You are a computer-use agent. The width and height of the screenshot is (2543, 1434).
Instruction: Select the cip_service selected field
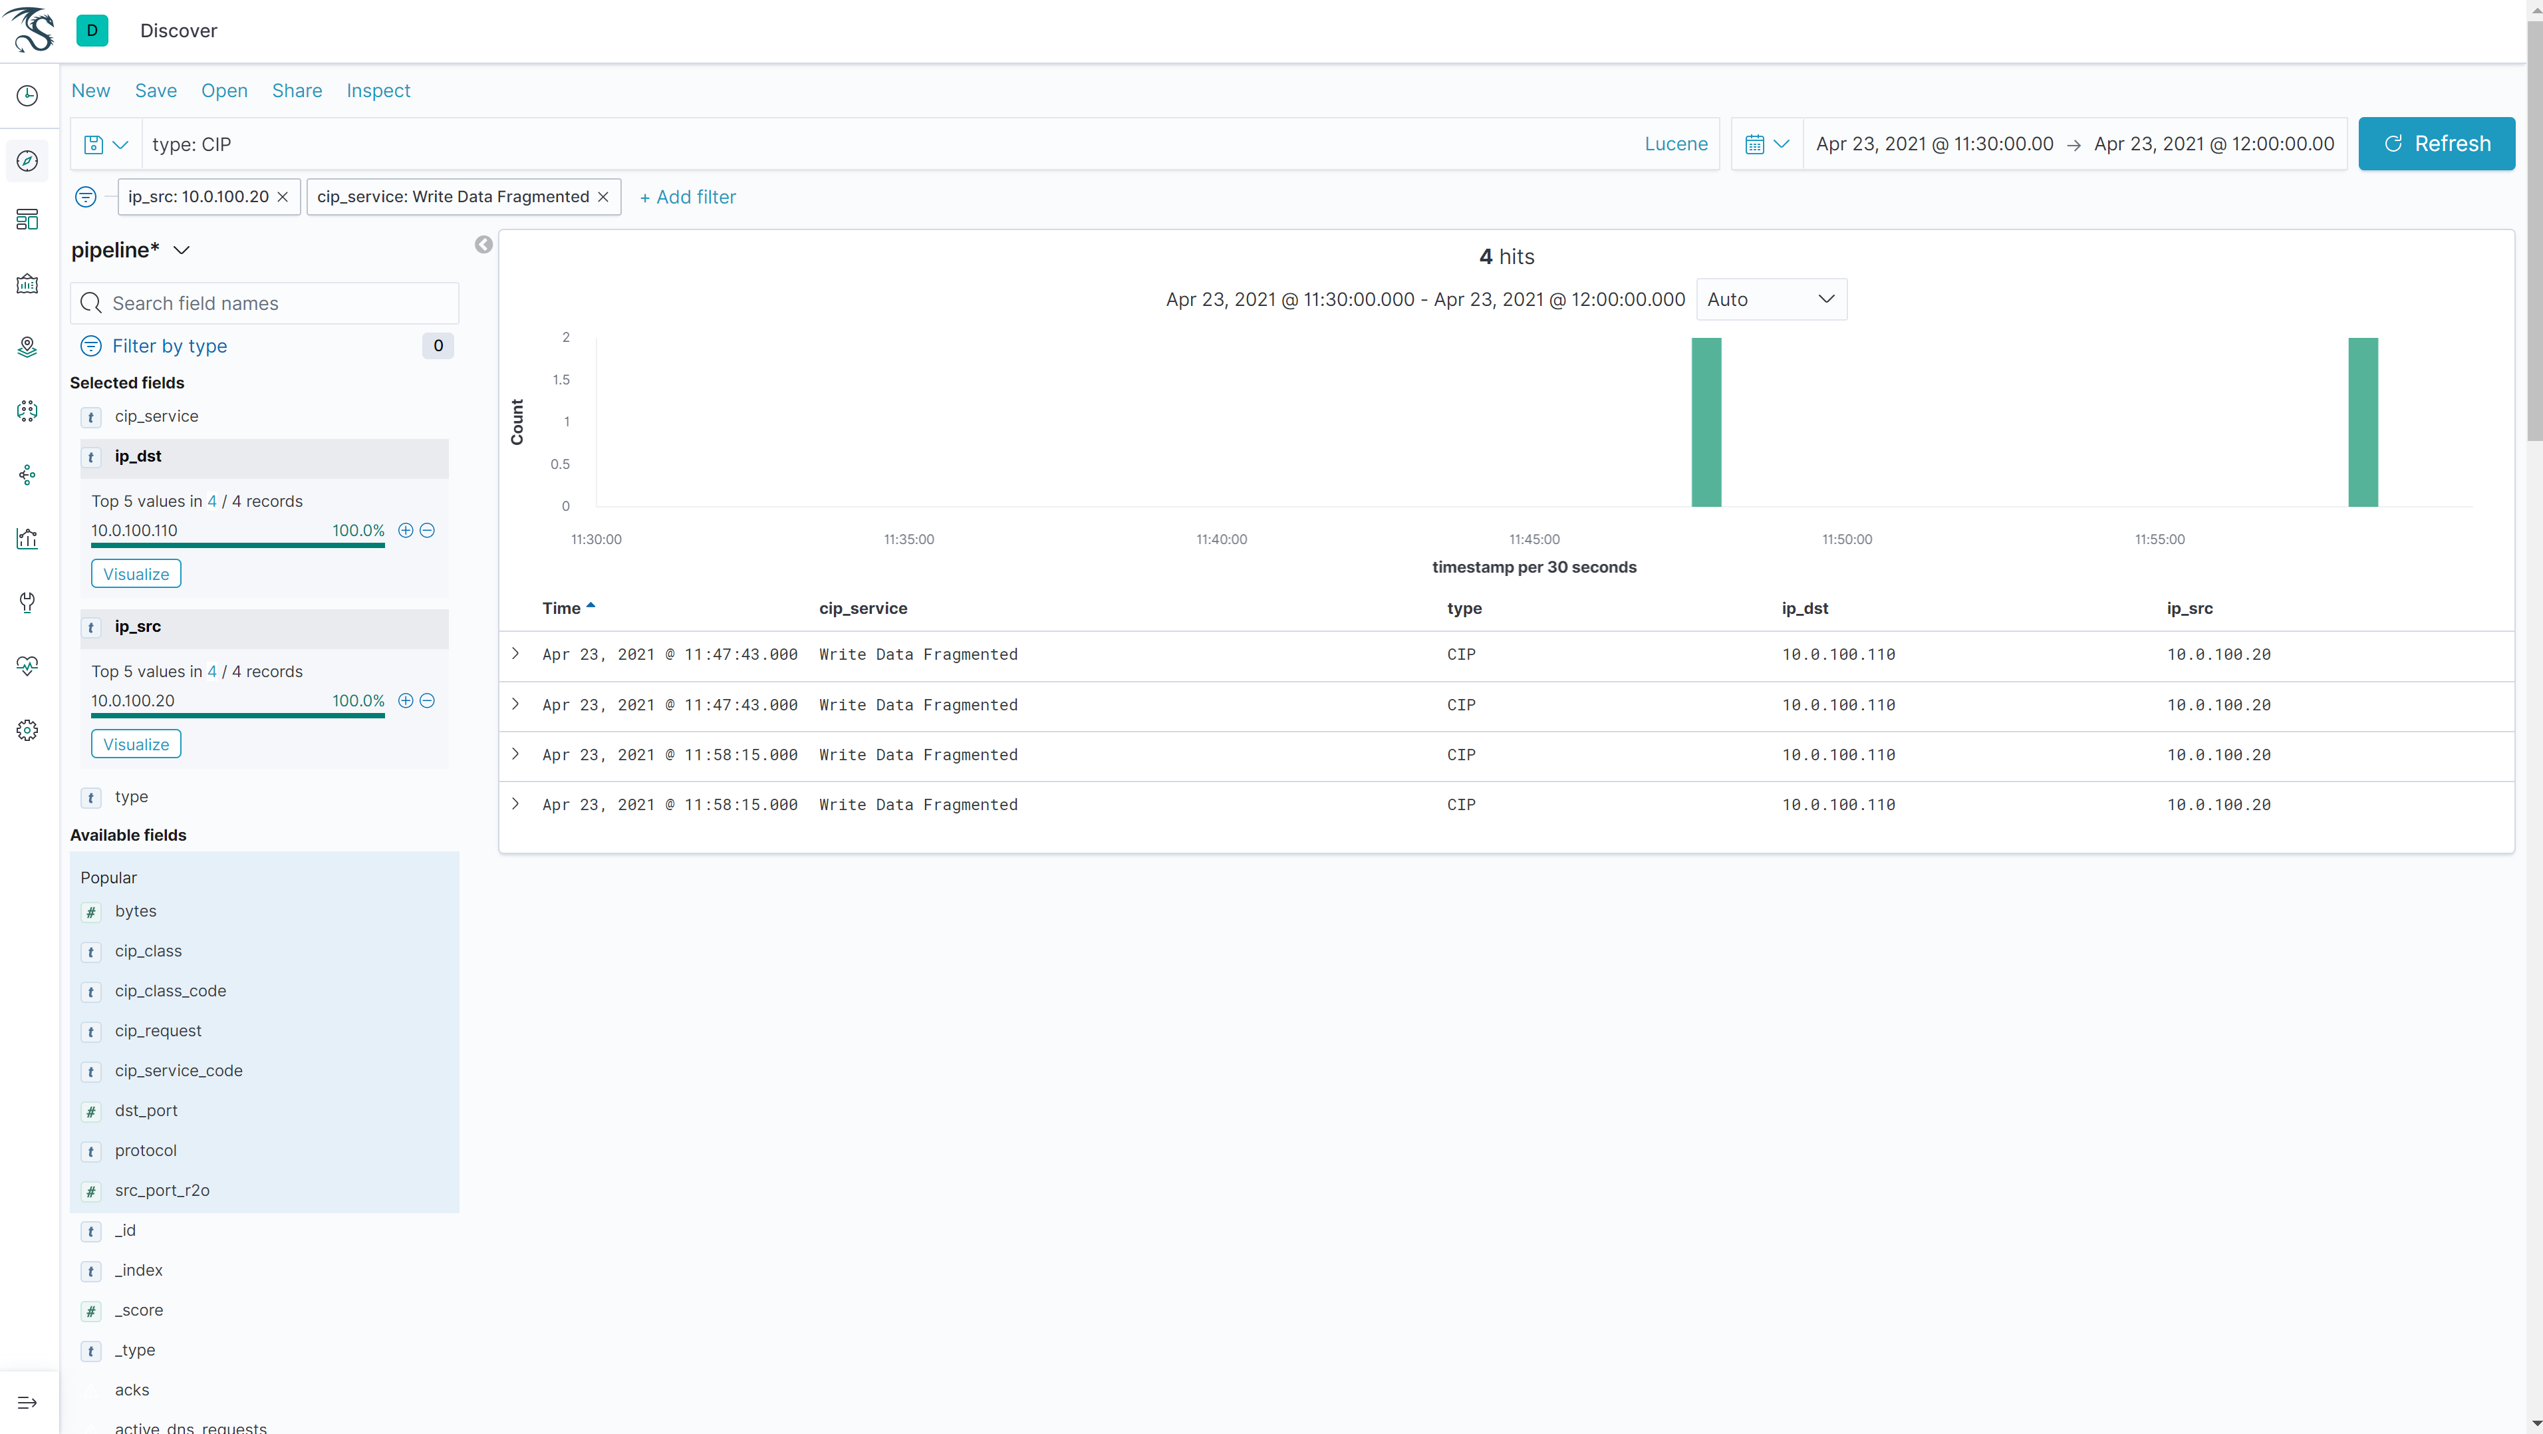coord(156,417)
